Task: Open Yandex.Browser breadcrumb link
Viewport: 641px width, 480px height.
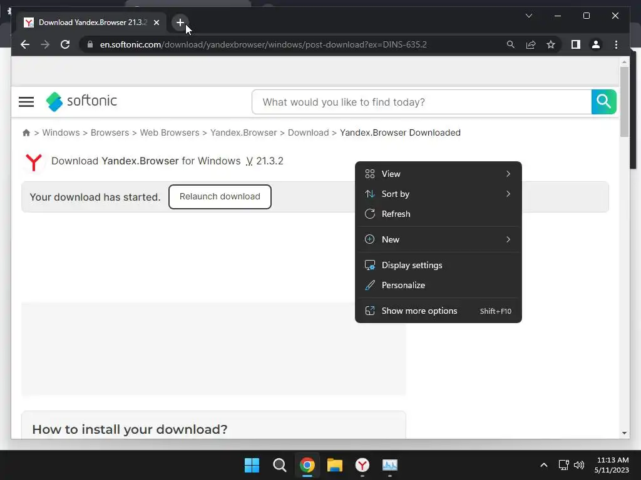Action: (244, 132)
